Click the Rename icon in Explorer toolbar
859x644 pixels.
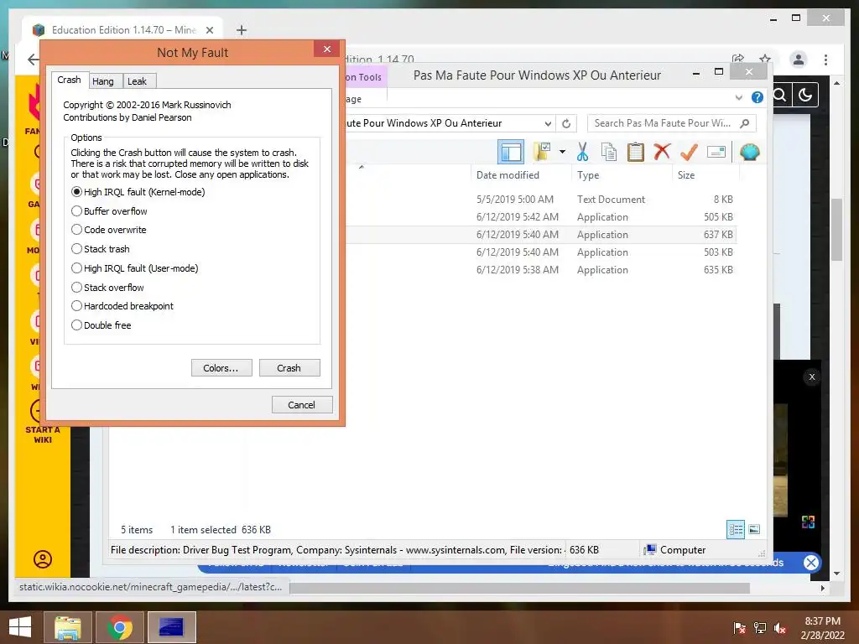coord(716,152)
